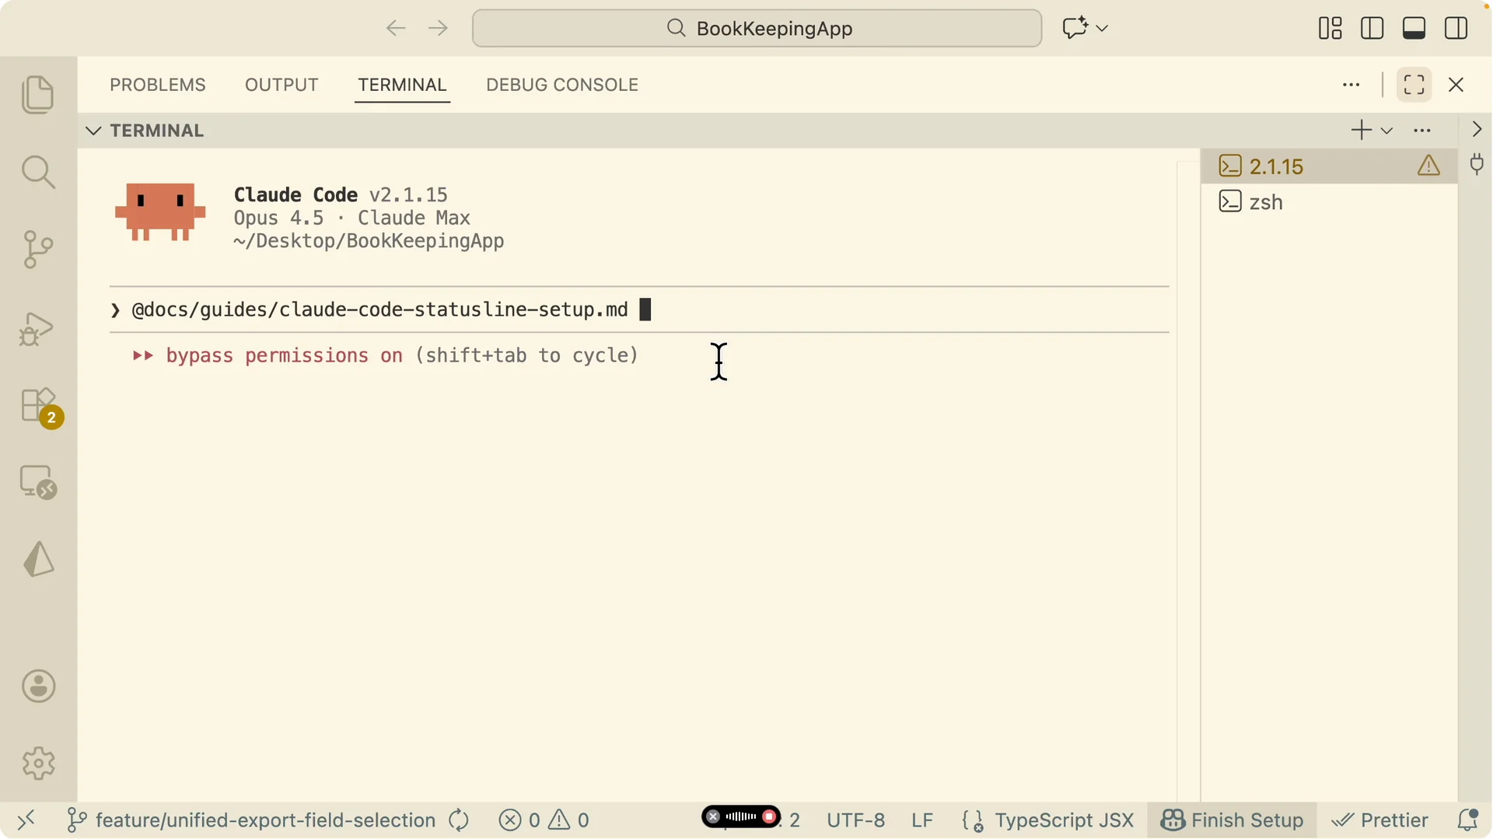
Task: Open errors and warnings count in status bar
Action: [544, 820]
